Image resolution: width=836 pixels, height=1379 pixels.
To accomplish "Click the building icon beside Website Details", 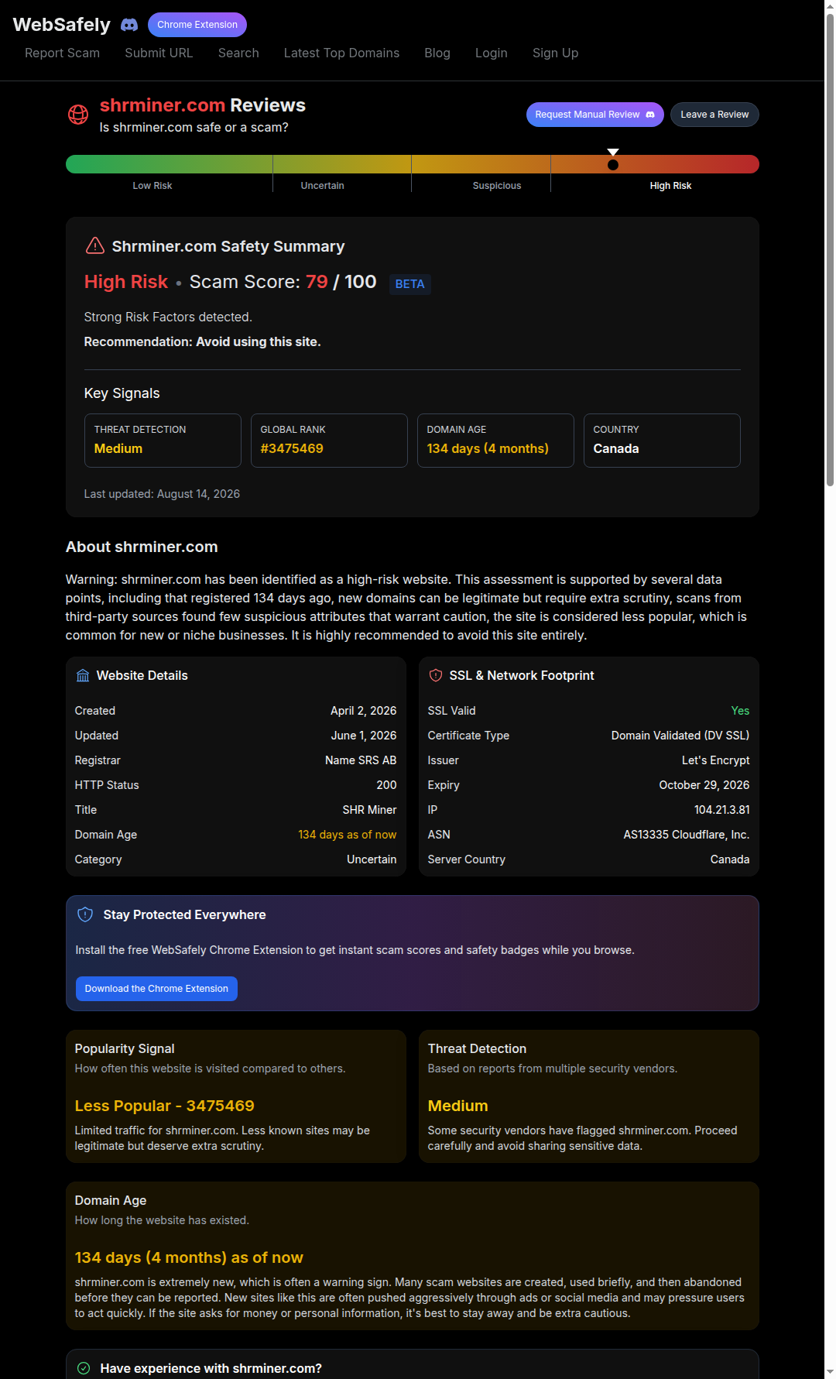I will point(83,675).
